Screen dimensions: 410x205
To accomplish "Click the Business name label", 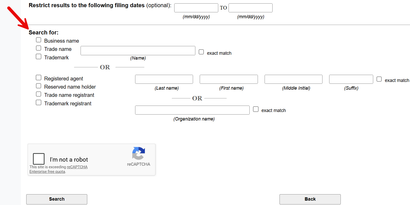I will [x=62, y=41].
